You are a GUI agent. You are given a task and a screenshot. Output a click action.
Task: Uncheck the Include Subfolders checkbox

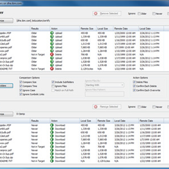(53, 82)
